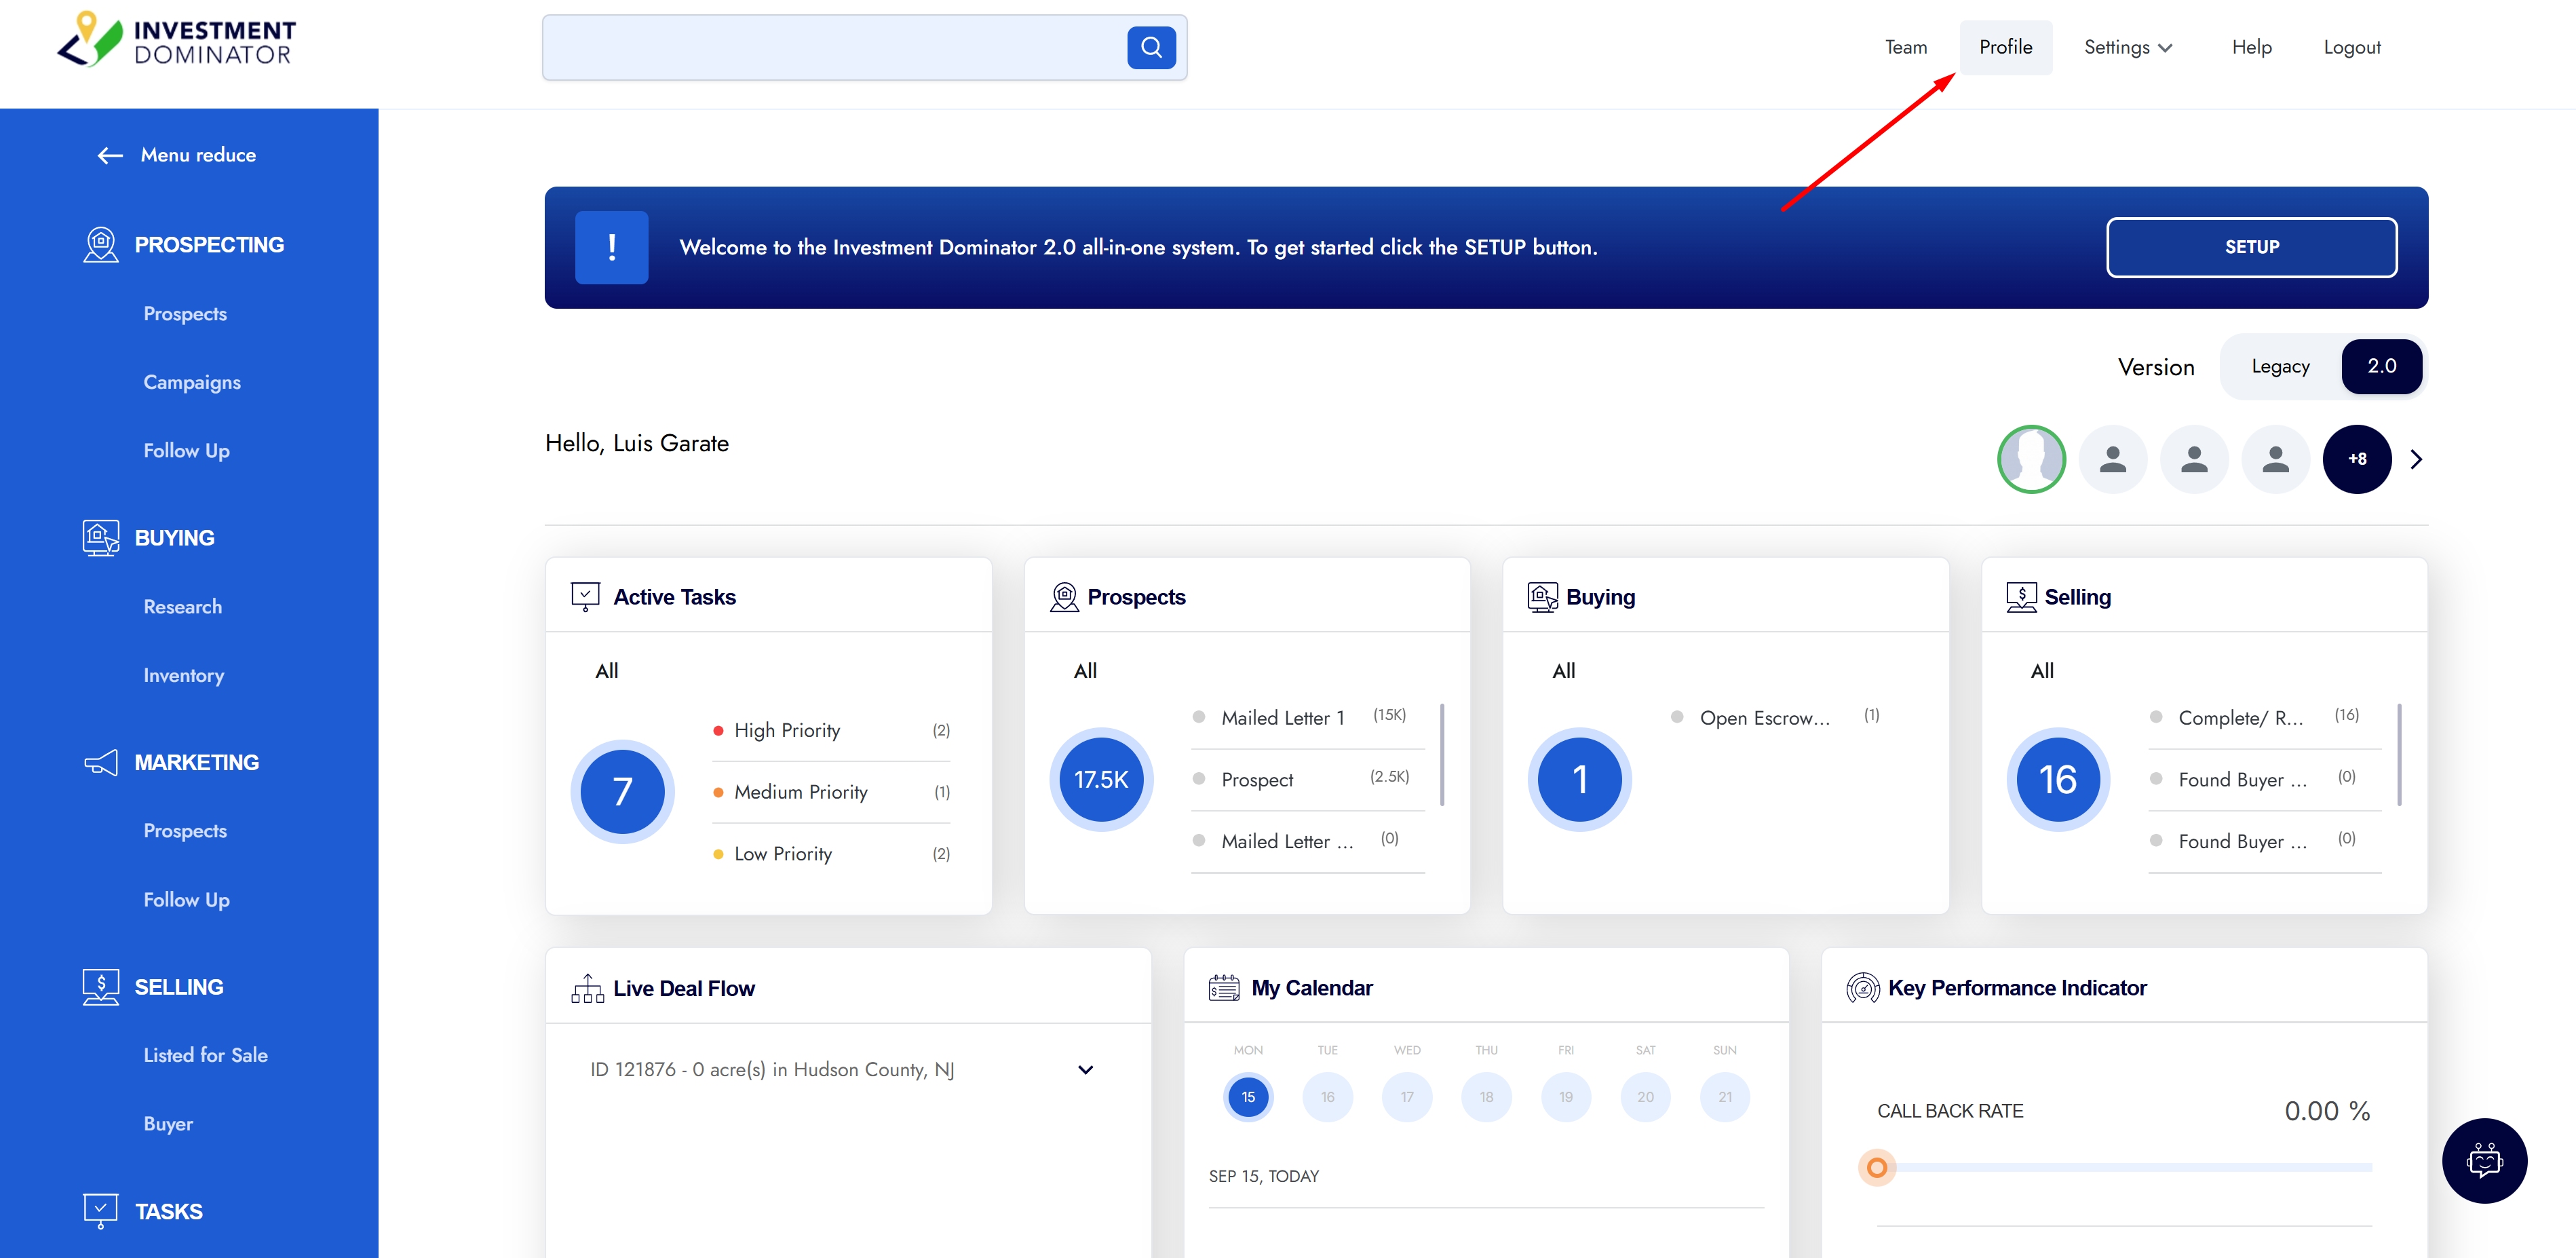The width and height of the screenshot is (2576, 1258).
Task: Click the Buying total 1 circle
Action: [x=1579, y=779]
